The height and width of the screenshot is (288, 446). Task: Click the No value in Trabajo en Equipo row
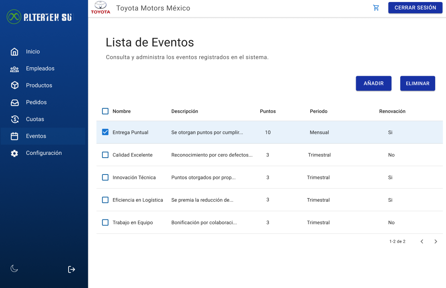[391, 223]
